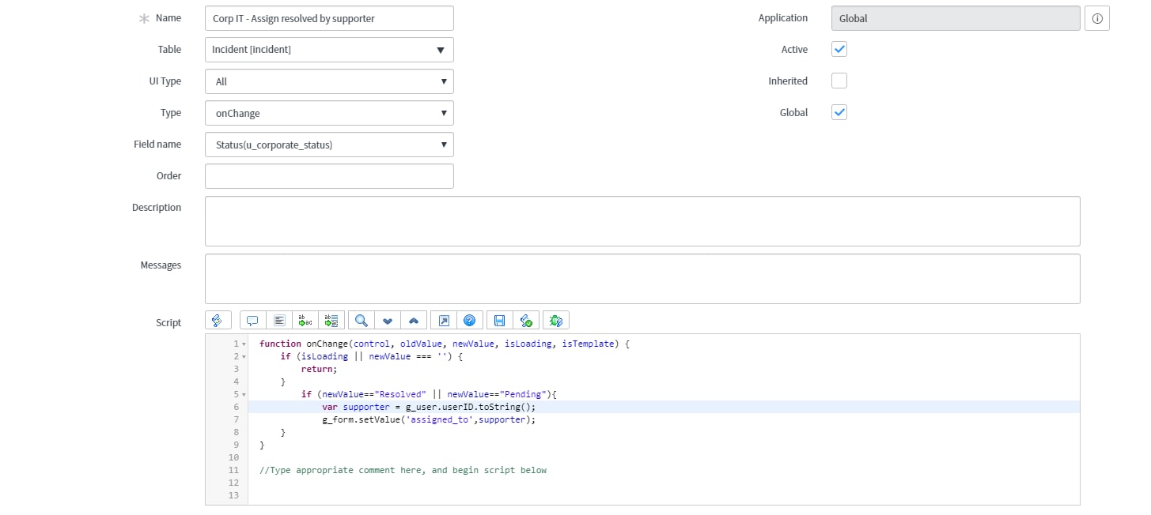
Task: Uncheck the Active checkbox
Action: pos(839,49)
